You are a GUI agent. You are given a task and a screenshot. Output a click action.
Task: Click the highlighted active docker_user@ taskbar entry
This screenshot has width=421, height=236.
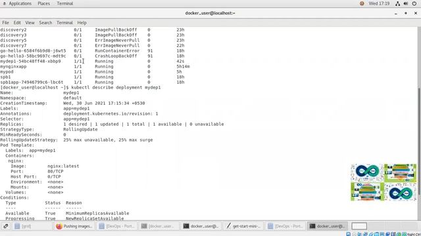tap(328, 226)
